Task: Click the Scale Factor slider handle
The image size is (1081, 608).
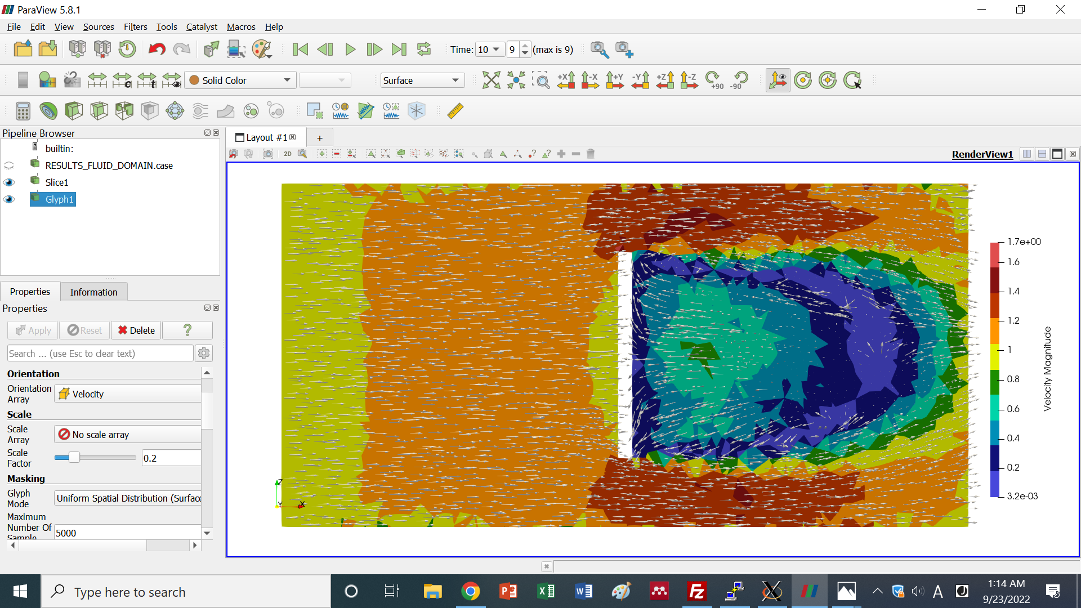Action: [74, 458]
